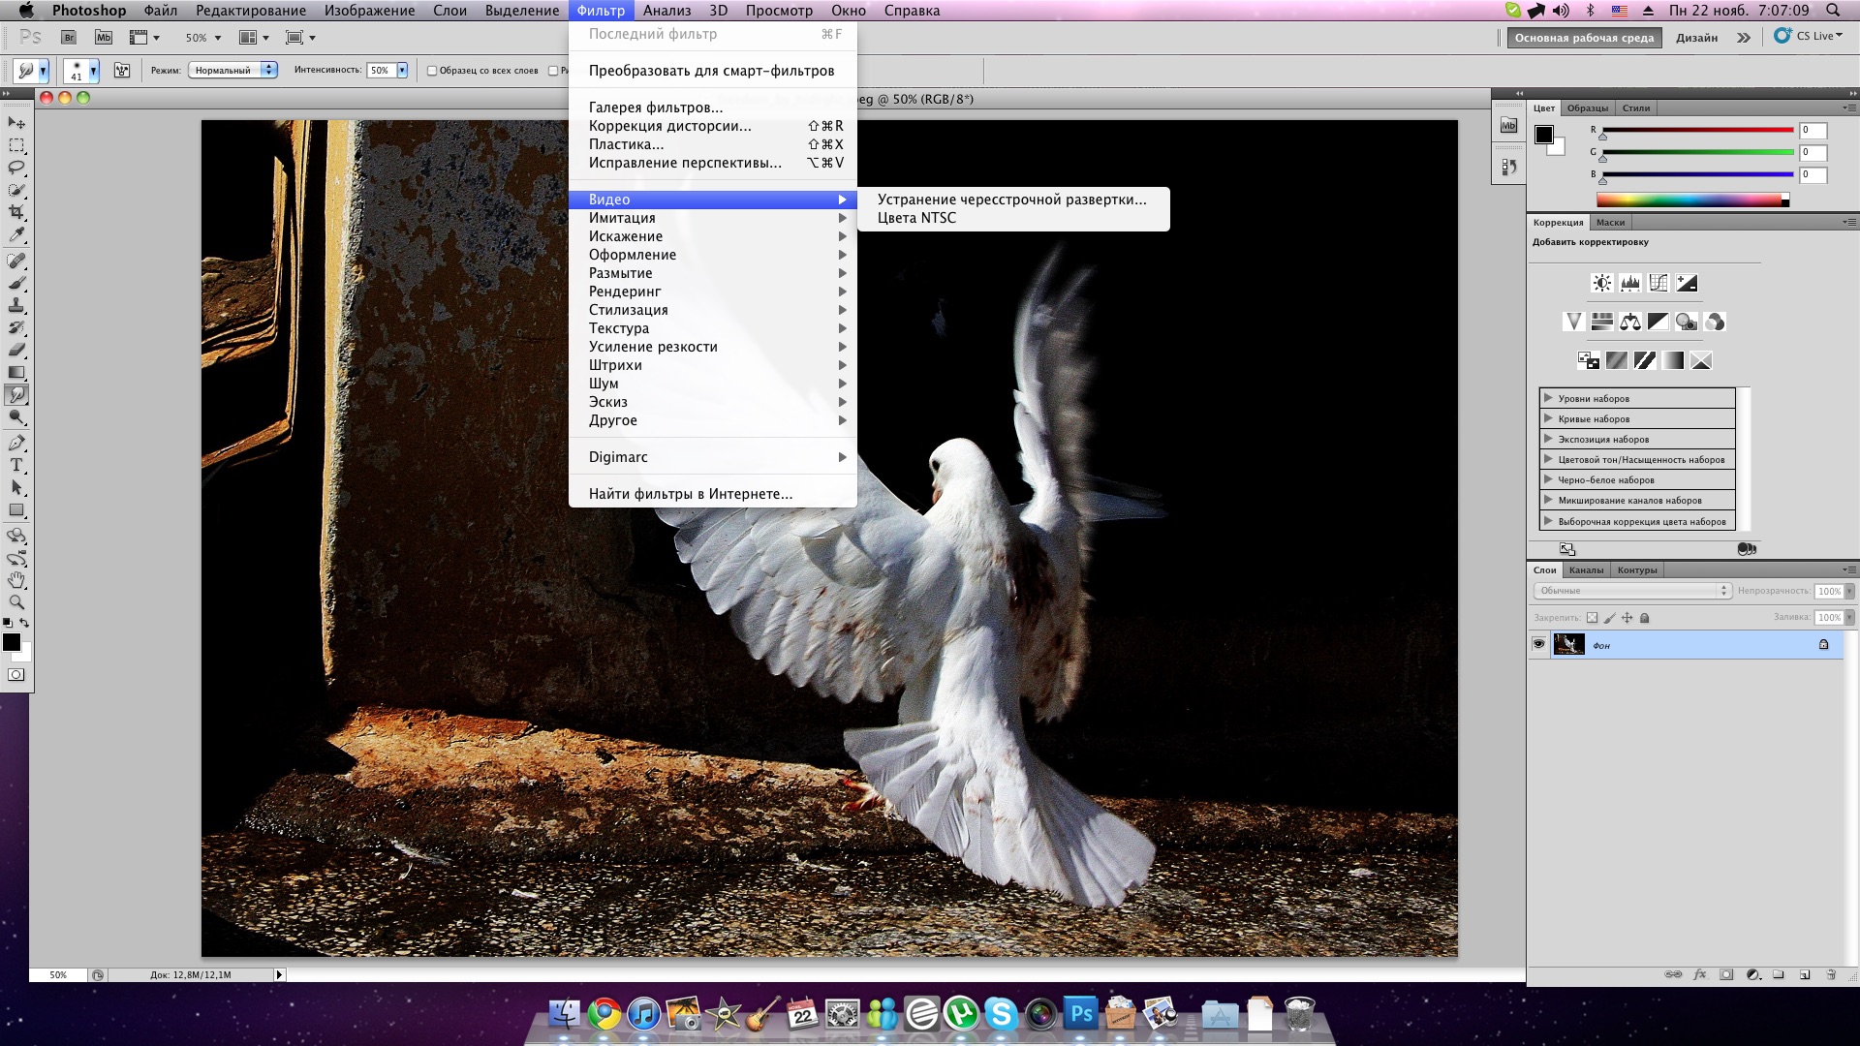Switch to the 'Образцы' tab

(x=1588, y=108)
